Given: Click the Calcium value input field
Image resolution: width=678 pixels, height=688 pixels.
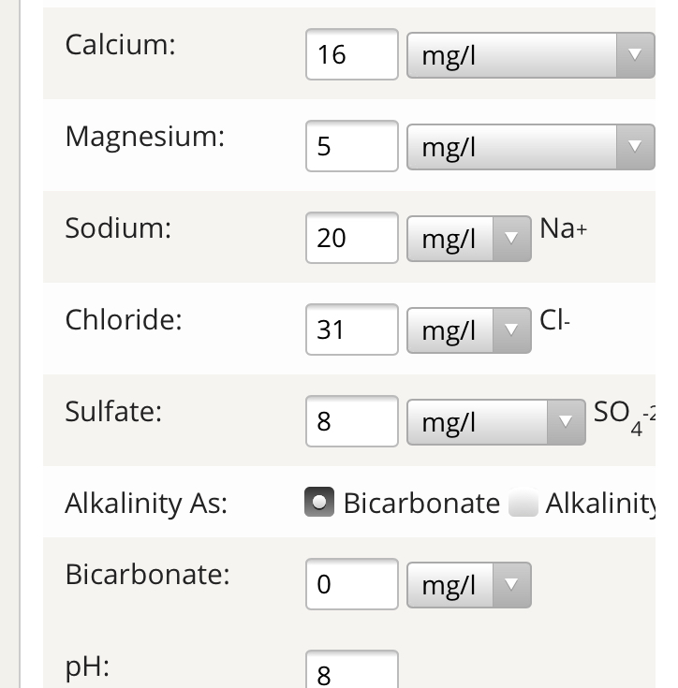Looking at the screenshot, I should tap(351, 54).
